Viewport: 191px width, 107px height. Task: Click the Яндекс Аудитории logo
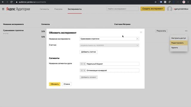coord(18,9)
